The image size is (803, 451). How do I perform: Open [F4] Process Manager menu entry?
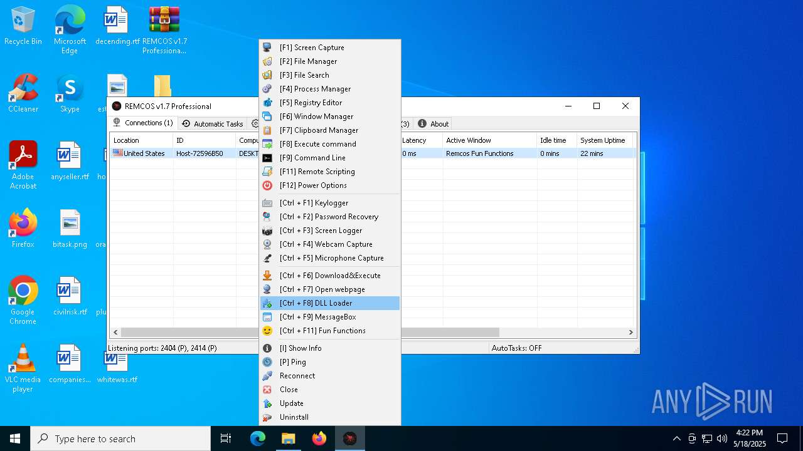330,89
